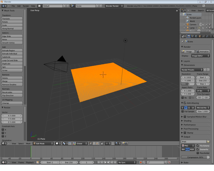Expand the Layers panel
This screenshot has height=171, width=214.
click(x=186, y=61)
